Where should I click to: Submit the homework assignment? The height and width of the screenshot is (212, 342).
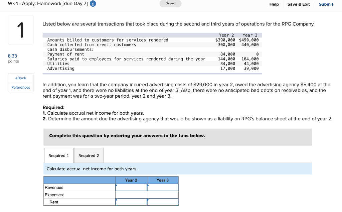click(326, 4)
